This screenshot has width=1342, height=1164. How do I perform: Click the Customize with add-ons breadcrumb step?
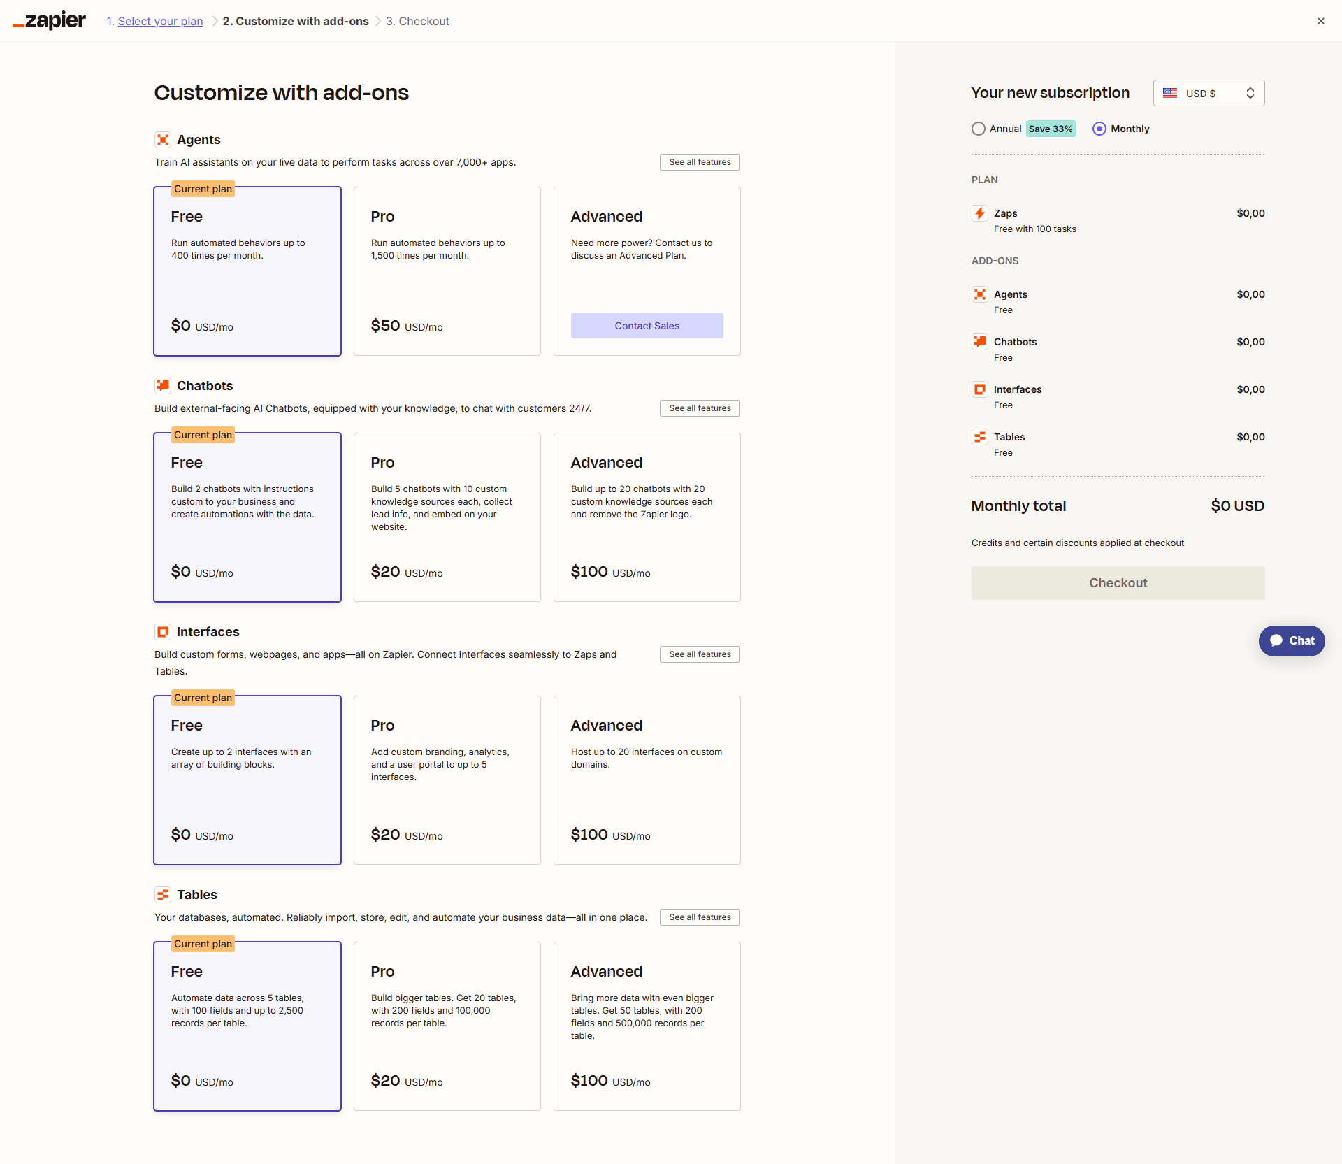coord(296,21)
